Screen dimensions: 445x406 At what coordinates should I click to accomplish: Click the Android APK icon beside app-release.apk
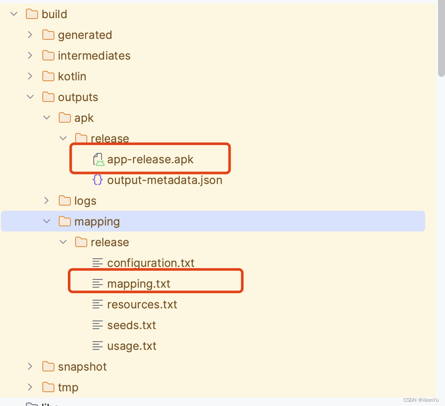tap(99, 159)
